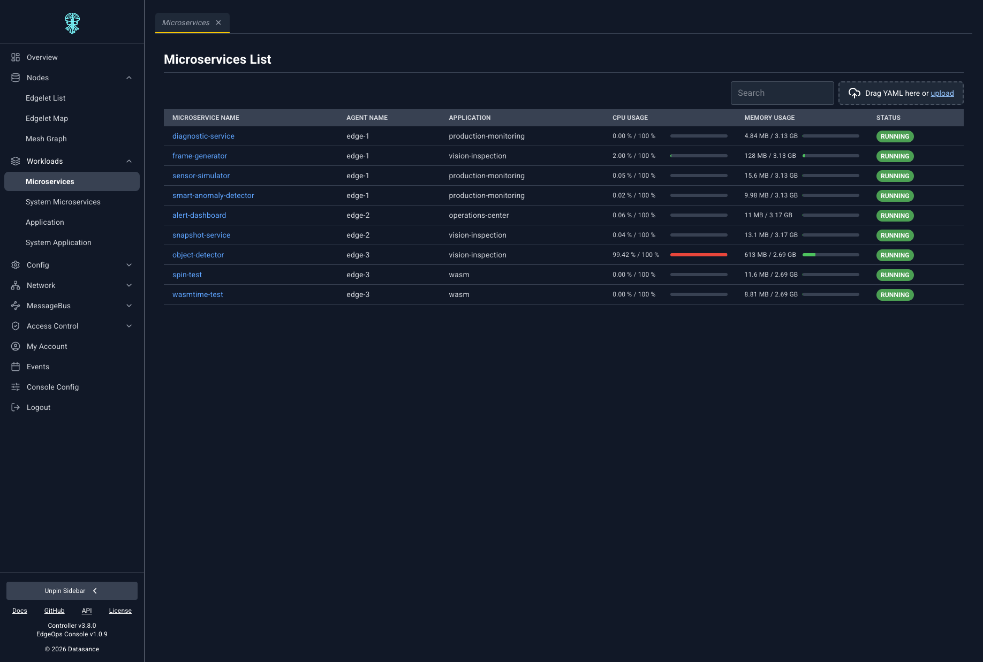
Task: Expand the Config menu chevron
Action: pos(129,265)
